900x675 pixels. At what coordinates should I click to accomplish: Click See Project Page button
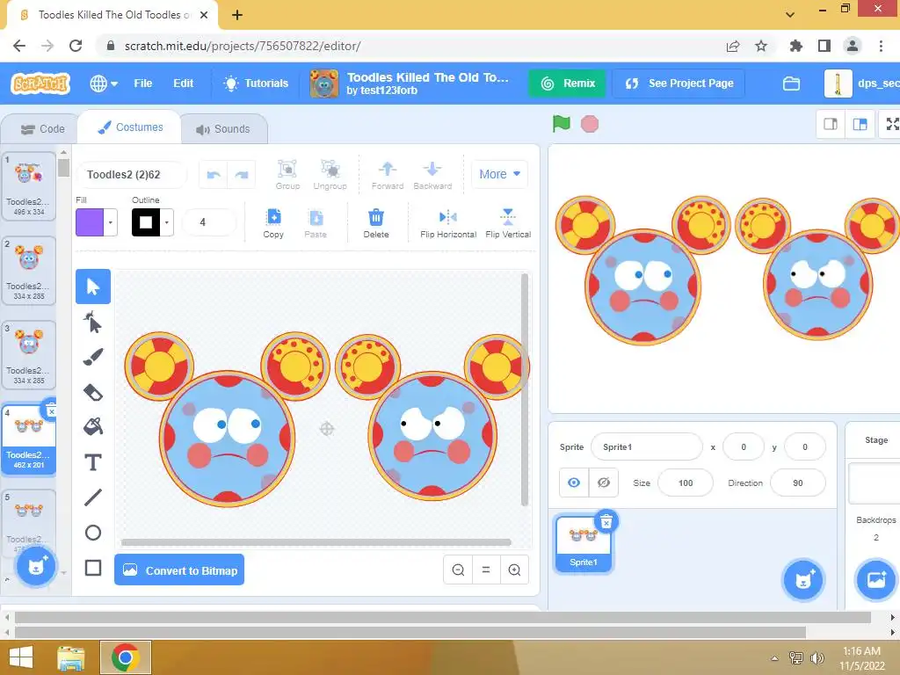point(679,83)
